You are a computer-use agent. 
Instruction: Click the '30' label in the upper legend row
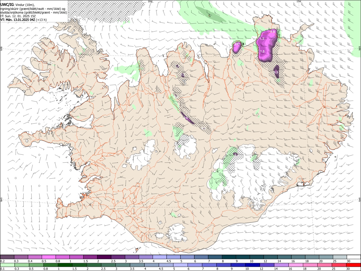tap(348, 261)
